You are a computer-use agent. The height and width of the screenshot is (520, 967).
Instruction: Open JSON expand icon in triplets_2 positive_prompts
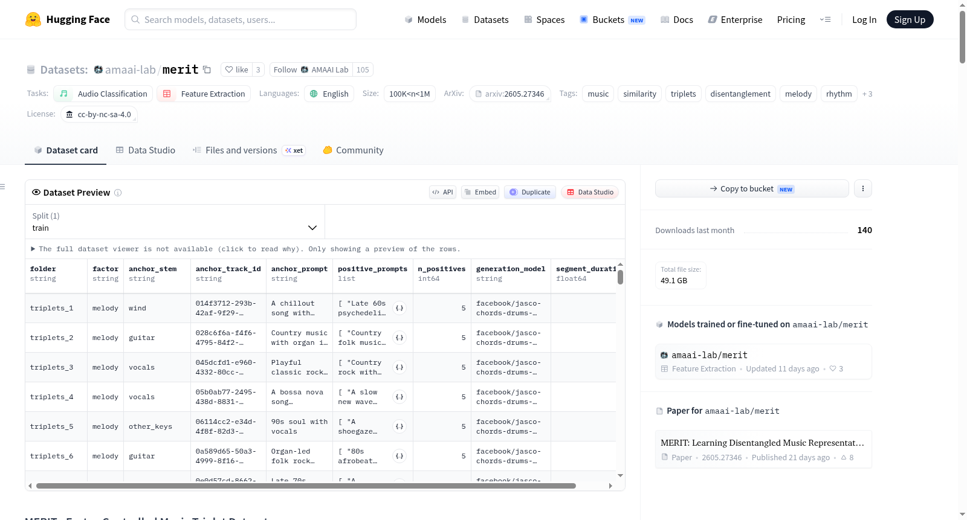coord(399,338)
